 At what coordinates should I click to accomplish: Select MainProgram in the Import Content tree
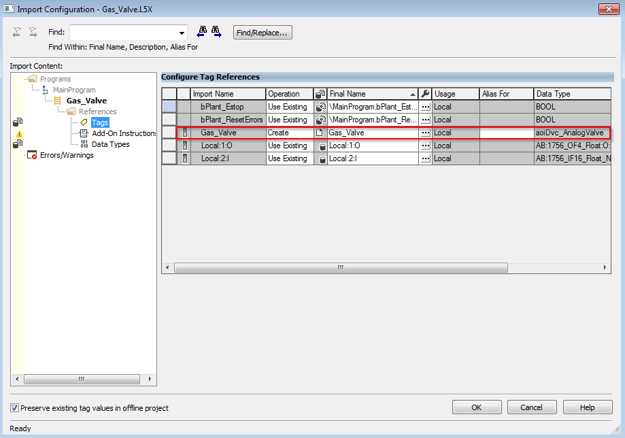(74, 90)
